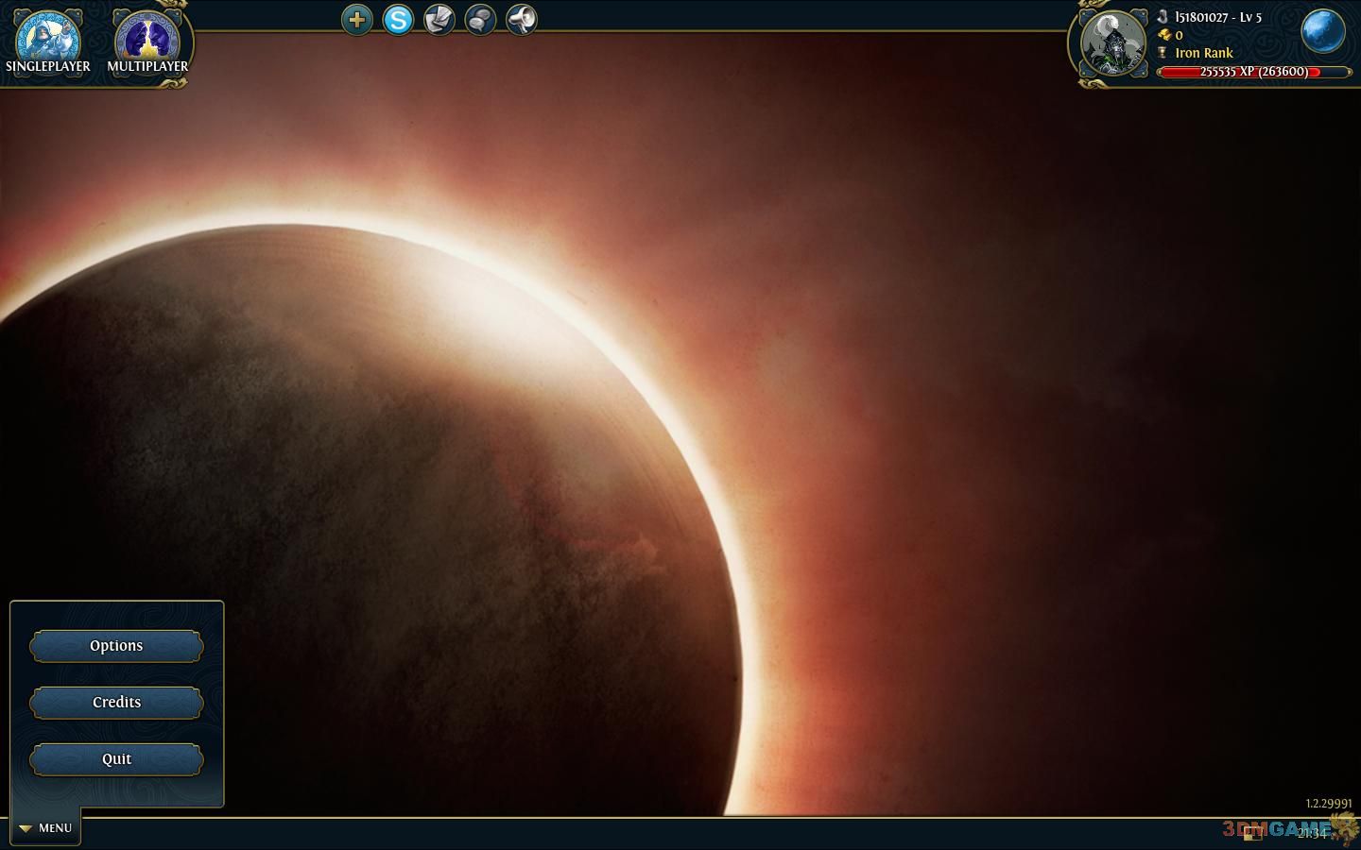
Task: Click the megaphone announcements icon
Action: (522, 19)
